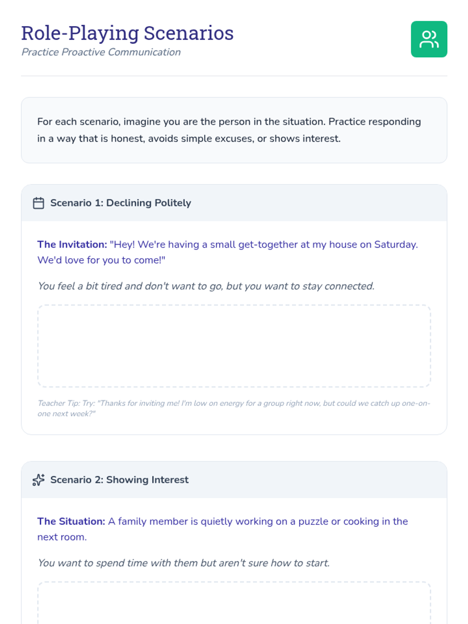This screenshot has width=468, height=624.
Task: Click the 'next room.' text in Scenario 2
Action: click(62, 537)
